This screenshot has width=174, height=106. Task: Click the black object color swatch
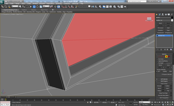click(x=172, y=17)
